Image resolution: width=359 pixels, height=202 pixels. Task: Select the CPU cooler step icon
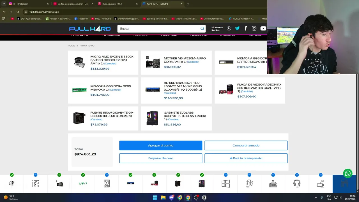click(x=35, y=183)
